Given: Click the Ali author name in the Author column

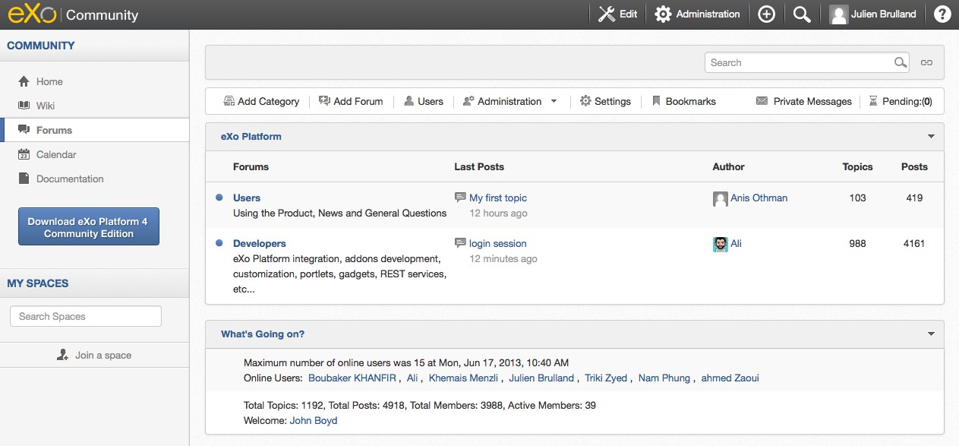Looking at the screenshot, I should click(737, 243).
